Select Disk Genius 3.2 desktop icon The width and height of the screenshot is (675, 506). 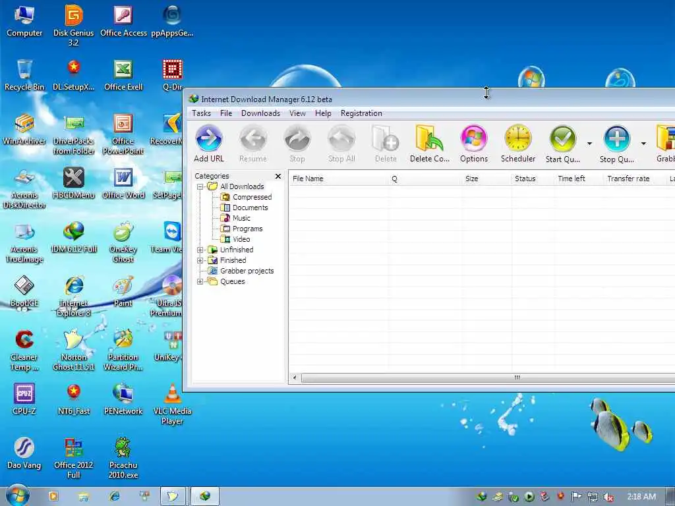[74, 25]
